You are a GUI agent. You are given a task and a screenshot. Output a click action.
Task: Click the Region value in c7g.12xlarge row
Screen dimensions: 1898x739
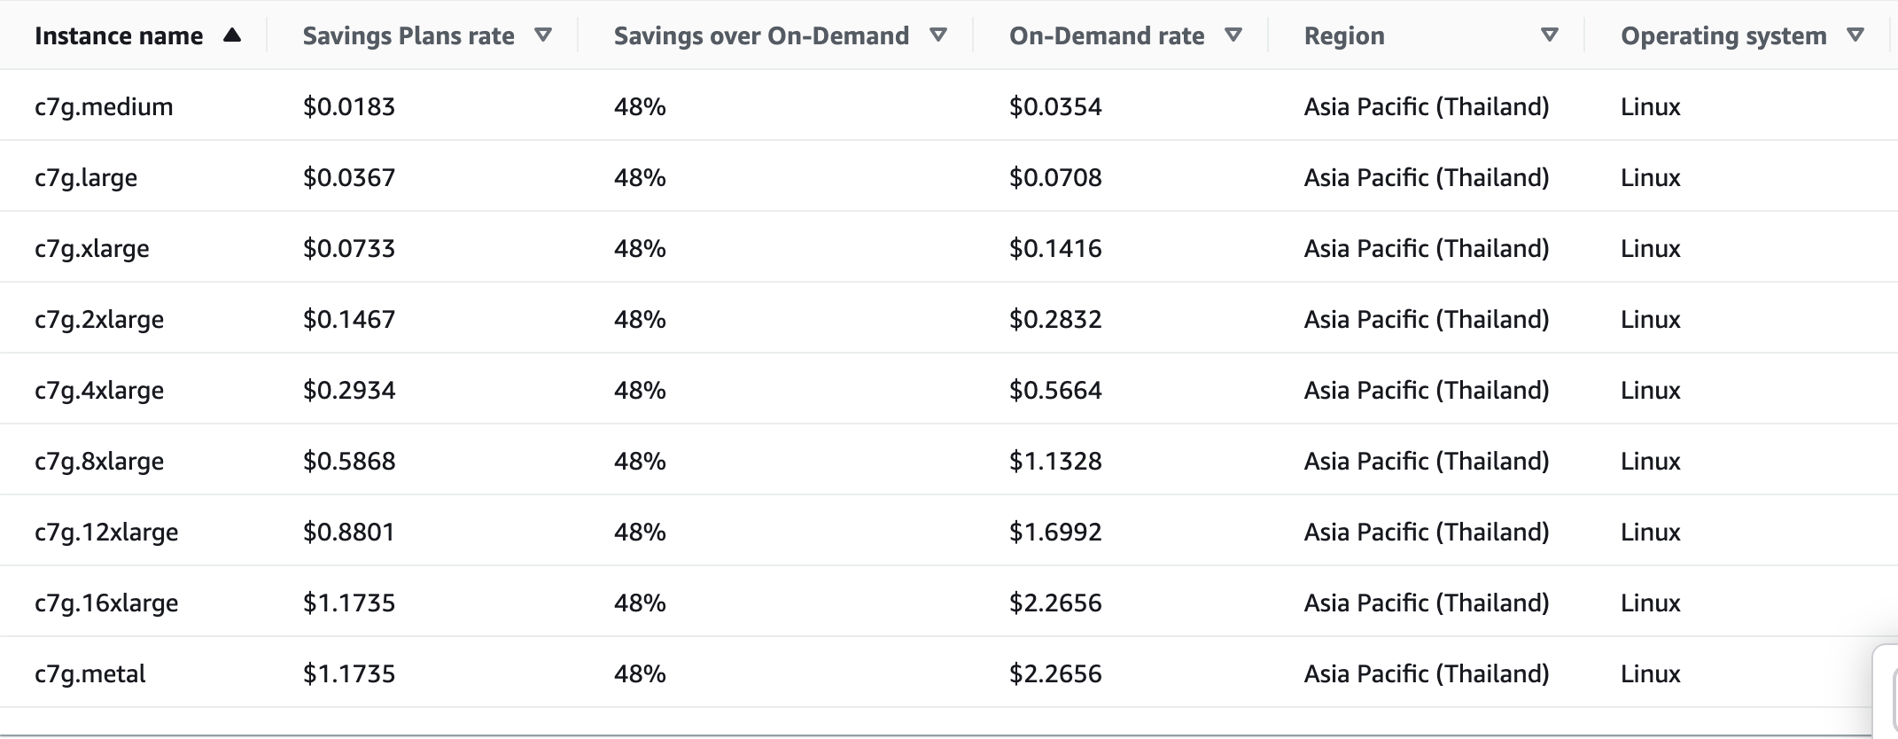click(x=1427, y=532)
